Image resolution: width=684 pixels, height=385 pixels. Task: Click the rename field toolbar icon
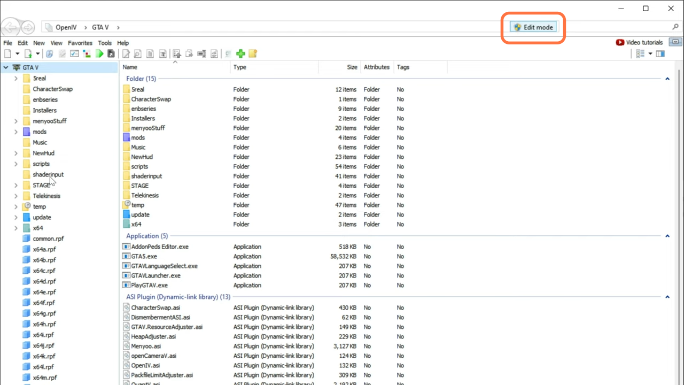(201, 53)
